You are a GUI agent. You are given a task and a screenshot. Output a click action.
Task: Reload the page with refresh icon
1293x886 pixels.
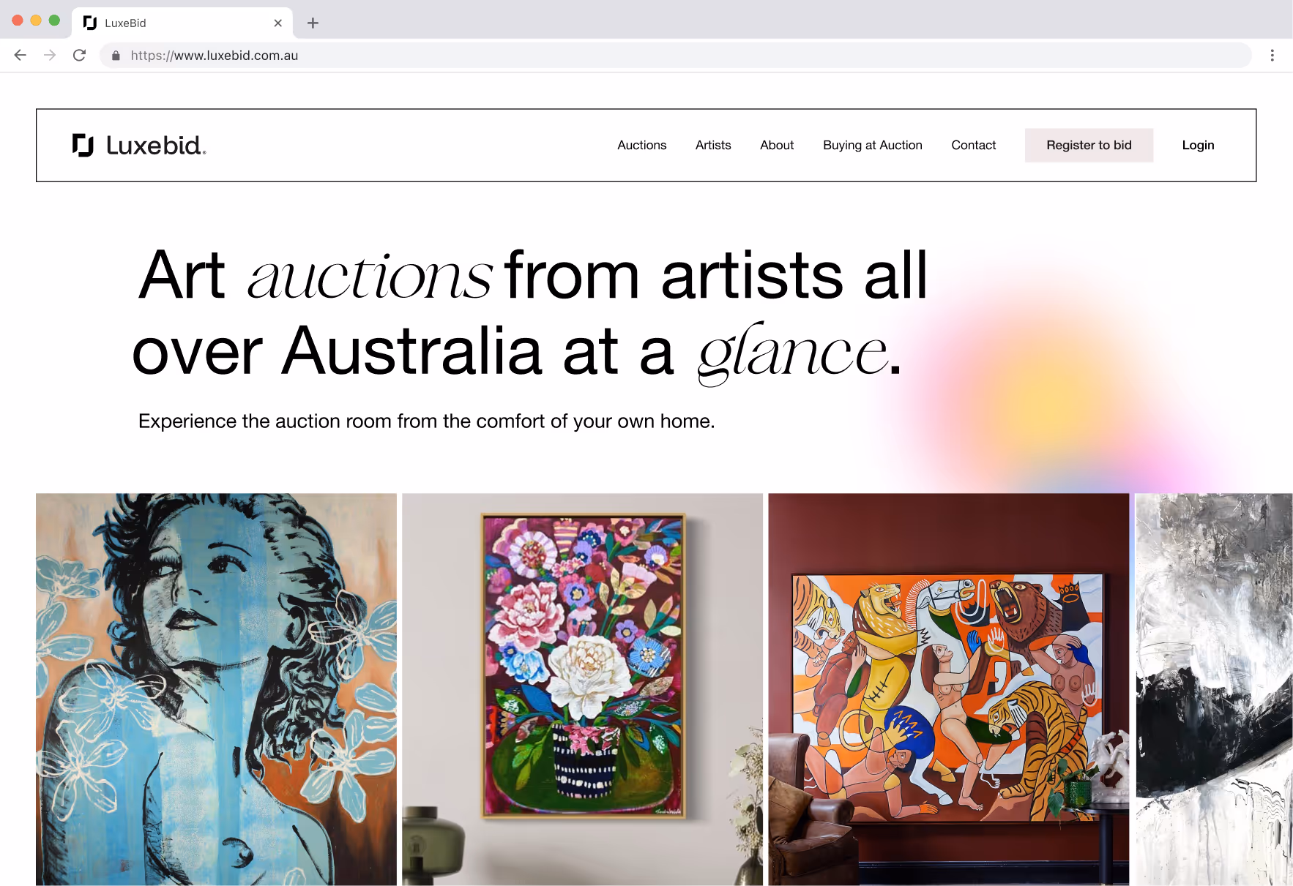80,55
